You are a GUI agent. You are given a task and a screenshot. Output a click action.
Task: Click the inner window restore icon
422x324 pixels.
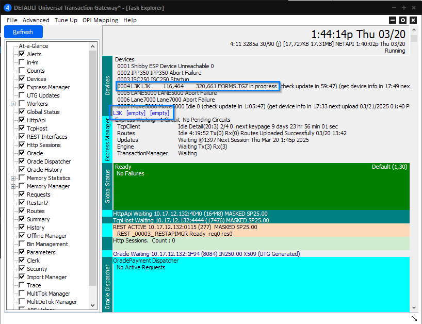pyautogui.click(x=403, y=20)
